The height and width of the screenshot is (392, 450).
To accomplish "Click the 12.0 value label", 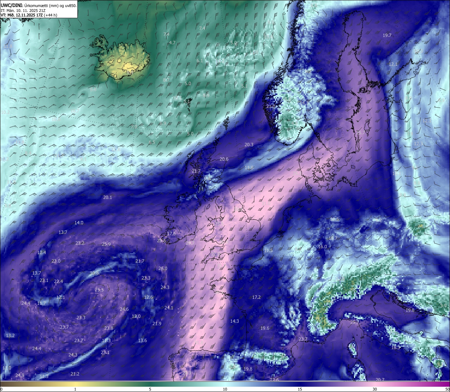I will [x=136, y=316].
